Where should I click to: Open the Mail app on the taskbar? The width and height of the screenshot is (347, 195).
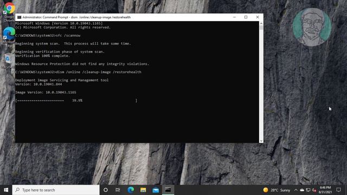(x=156, y=190)
